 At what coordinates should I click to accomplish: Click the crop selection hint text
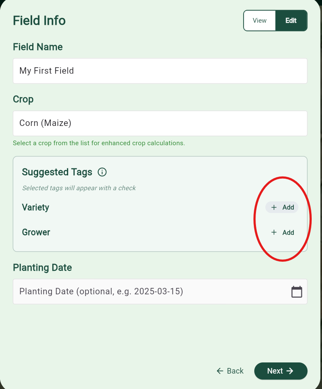click(99, 143)
